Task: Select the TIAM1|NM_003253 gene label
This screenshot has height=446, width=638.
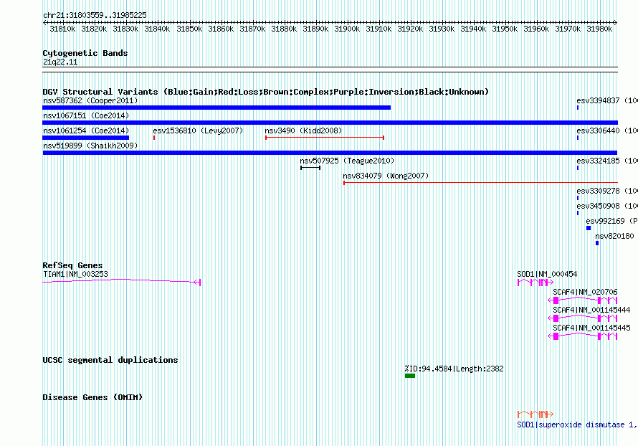Action: [76, 274]
